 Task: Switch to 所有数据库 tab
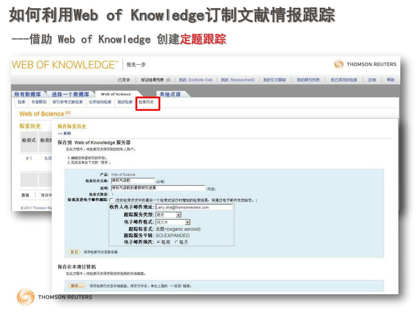coord(28,94)
